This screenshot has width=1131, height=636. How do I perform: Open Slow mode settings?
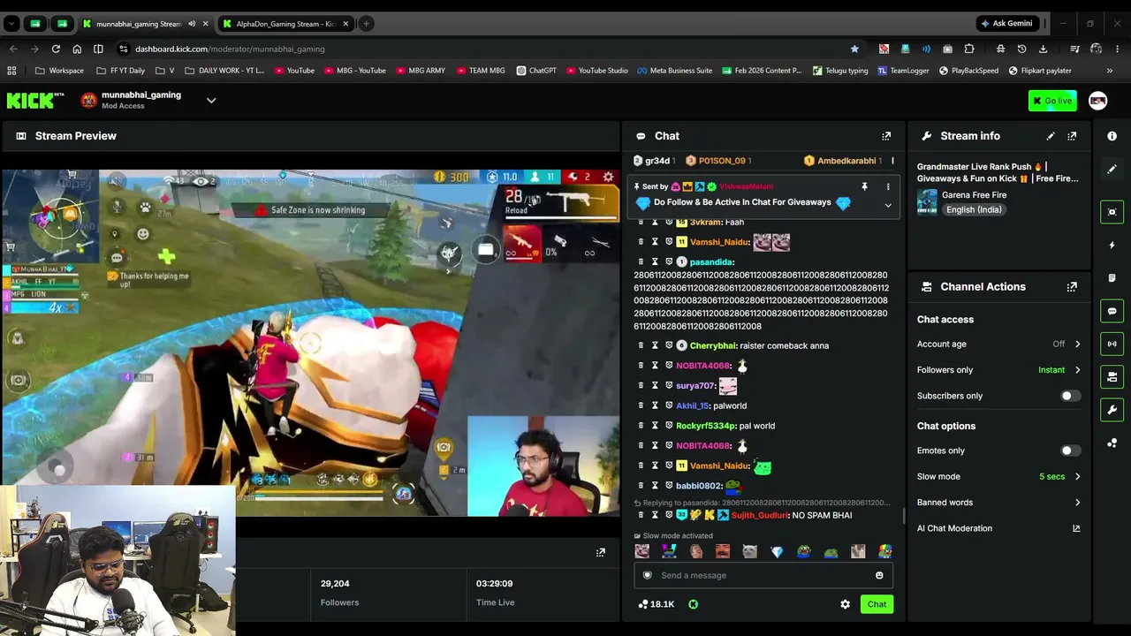[x=998, y=476]
